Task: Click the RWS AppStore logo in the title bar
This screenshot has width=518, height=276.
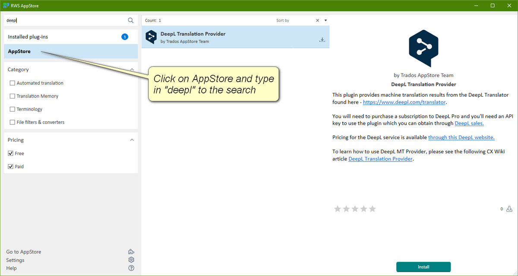Action: [6, 6]
